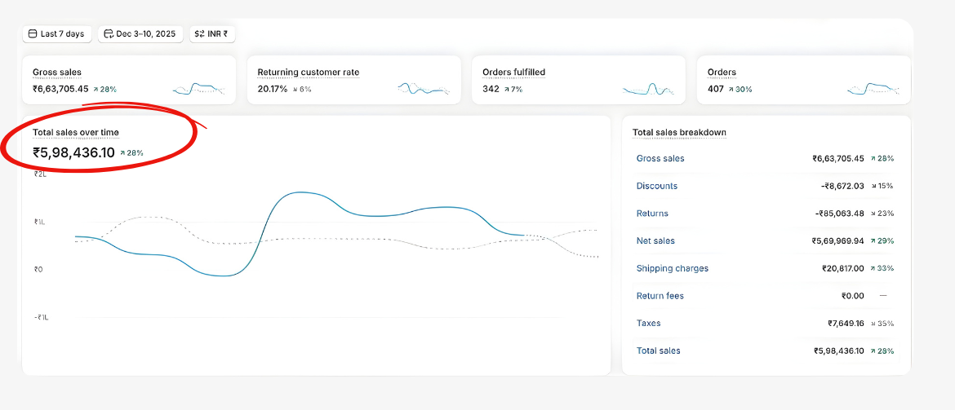Click the Returning customer rate sparkline
This screenshot has height=410, width=955.
tap(424, 88)
